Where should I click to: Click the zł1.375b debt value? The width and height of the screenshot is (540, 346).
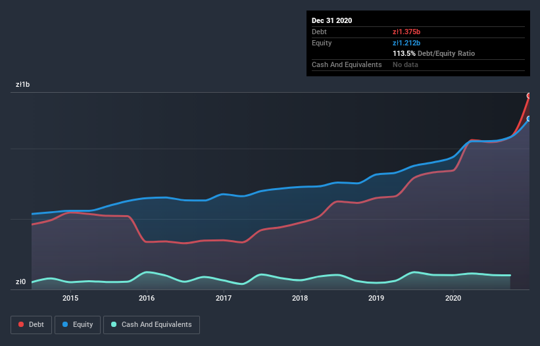coord(406,32)
